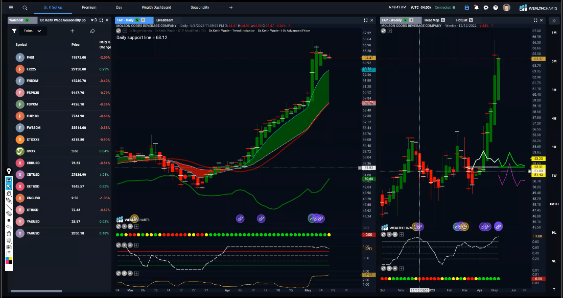Expand weekly dots pane with the plus box
Viewport: 563px width, 298px height.
(402, 268)
